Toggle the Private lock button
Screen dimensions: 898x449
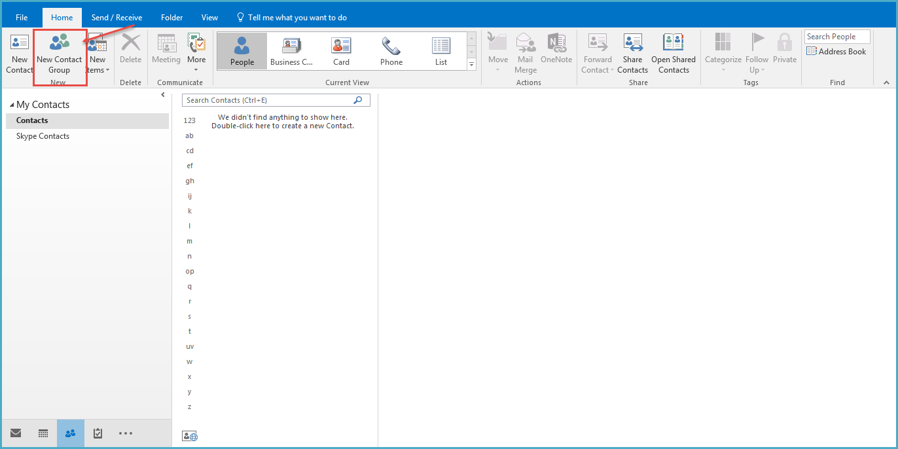click(785, 49)
